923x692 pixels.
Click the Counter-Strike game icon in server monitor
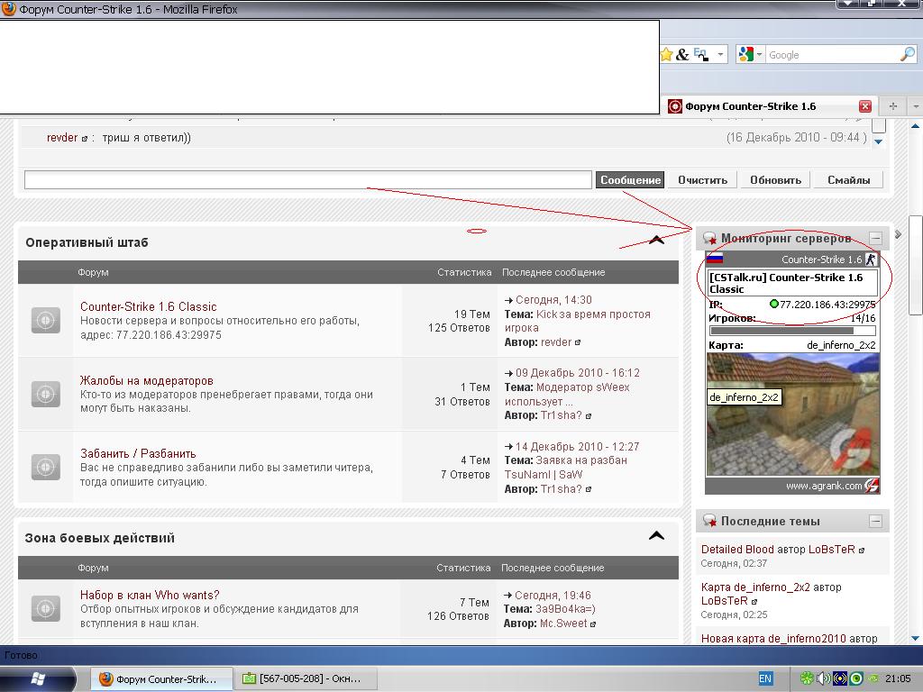click(872, 259)
